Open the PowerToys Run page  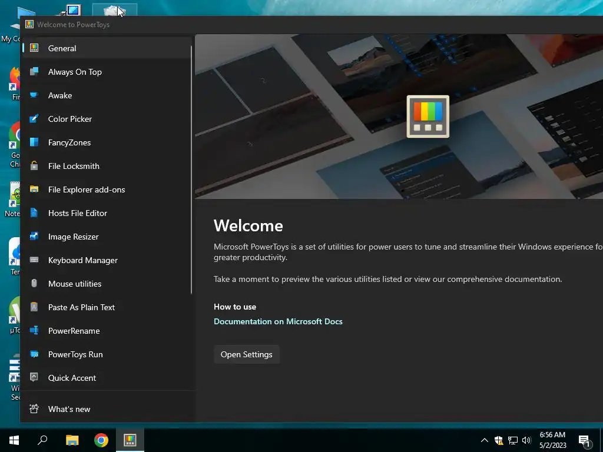click(107, 354)
